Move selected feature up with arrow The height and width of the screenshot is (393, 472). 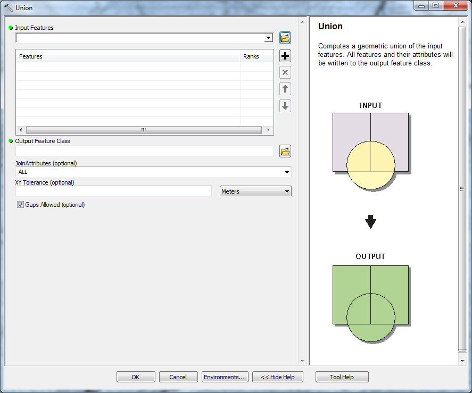coord(285,89)
